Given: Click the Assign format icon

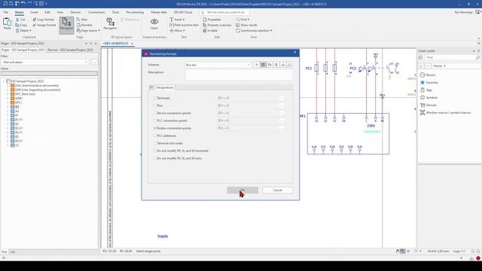Looking at the screenshot, I should [x=35, y=25].
